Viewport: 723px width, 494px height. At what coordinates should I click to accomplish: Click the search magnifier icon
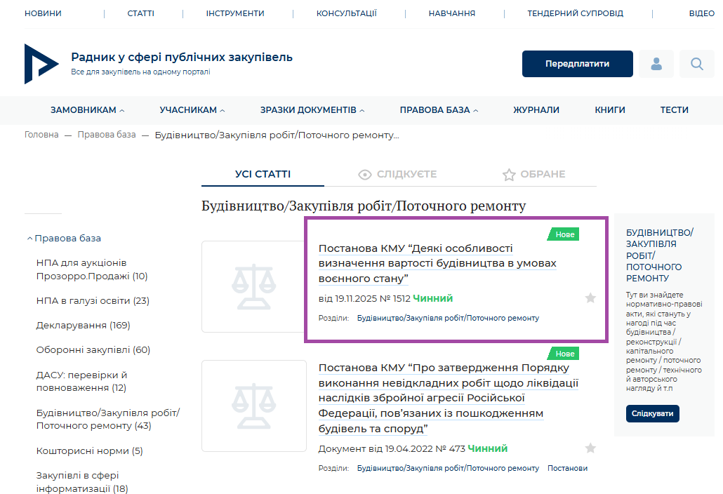point(696,64)
